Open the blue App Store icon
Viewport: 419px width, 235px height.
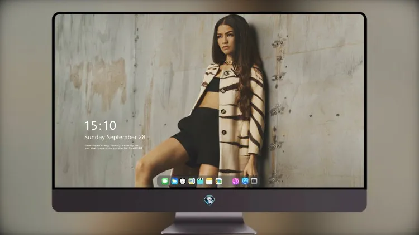[245, 181]
